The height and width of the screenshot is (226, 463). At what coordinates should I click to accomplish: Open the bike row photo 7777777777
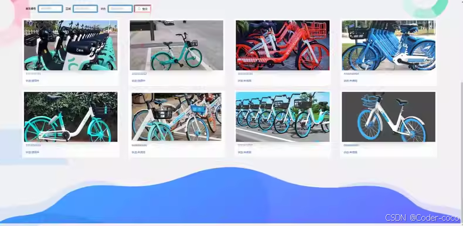click(x=282, y=117)
